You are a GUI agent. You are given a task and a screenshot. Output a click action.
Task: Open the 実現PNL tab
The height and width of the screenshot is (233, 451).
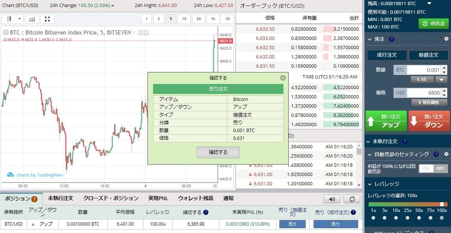[158, 198]
